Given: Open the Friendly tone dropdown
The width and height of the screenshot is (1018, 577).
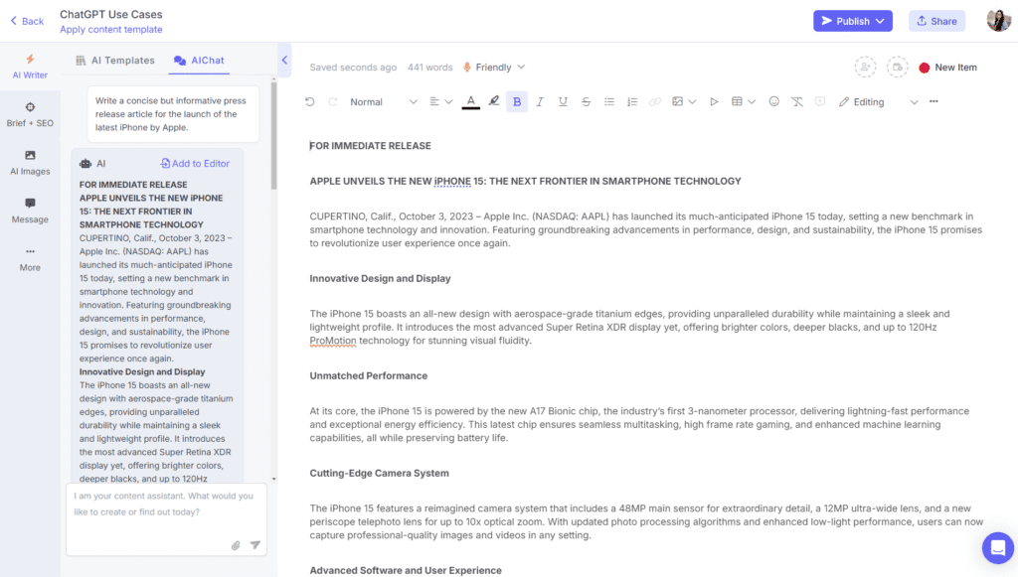Looking at the screenshot, I should click(x=494, y=68).
